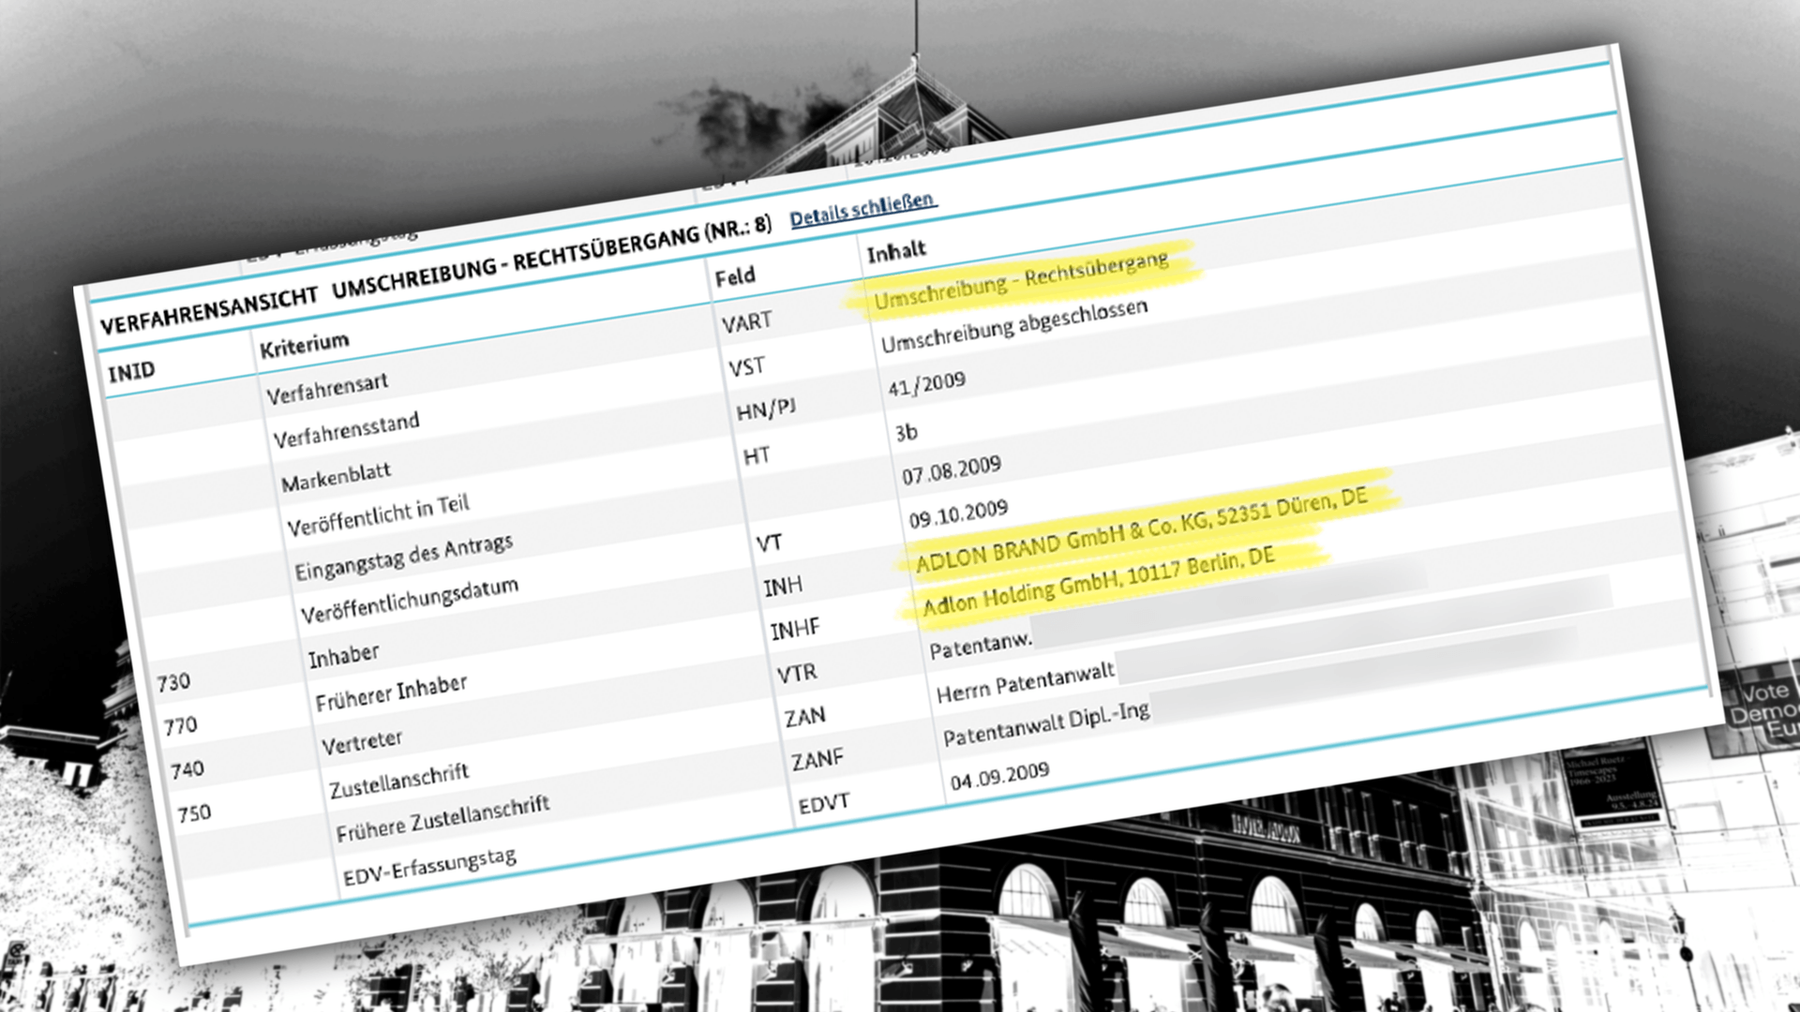Select INID code '770'
This screenshot has height=1012, width=1800.
click(x=180, y=725)
